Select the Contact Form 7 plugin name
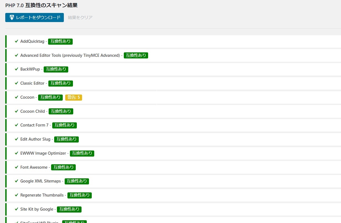341x223 pixels. coord(34,125)
